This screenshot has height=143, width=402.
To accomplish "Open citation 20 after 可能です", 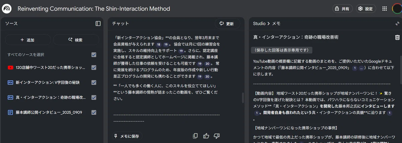I will [x=207, y=64].
